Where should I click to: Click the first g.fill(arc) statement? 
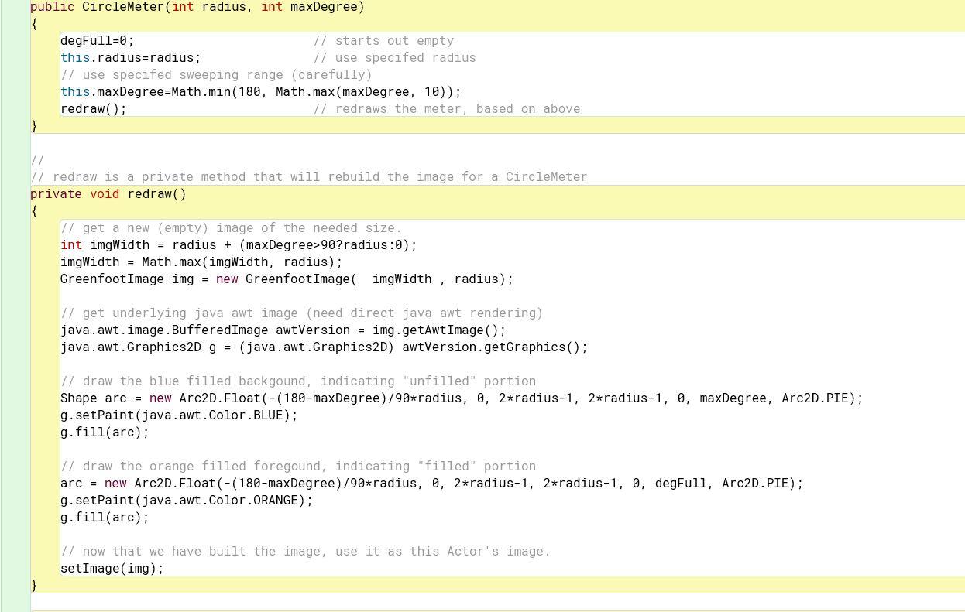tap(105, 432)
